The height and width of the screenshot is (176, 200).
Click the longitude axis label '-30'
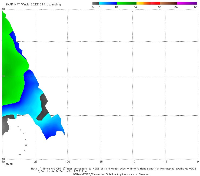2,162
